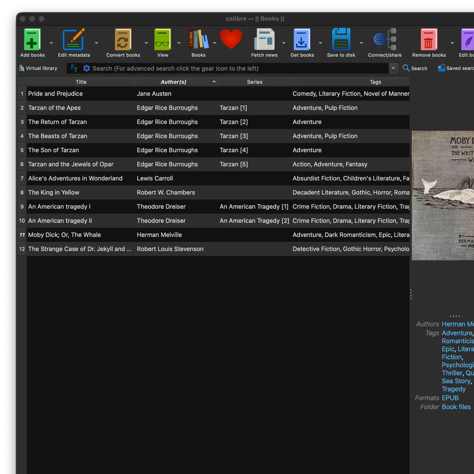Expand the Add books dropdown arrow
The image size is (474, 474).
51,43
